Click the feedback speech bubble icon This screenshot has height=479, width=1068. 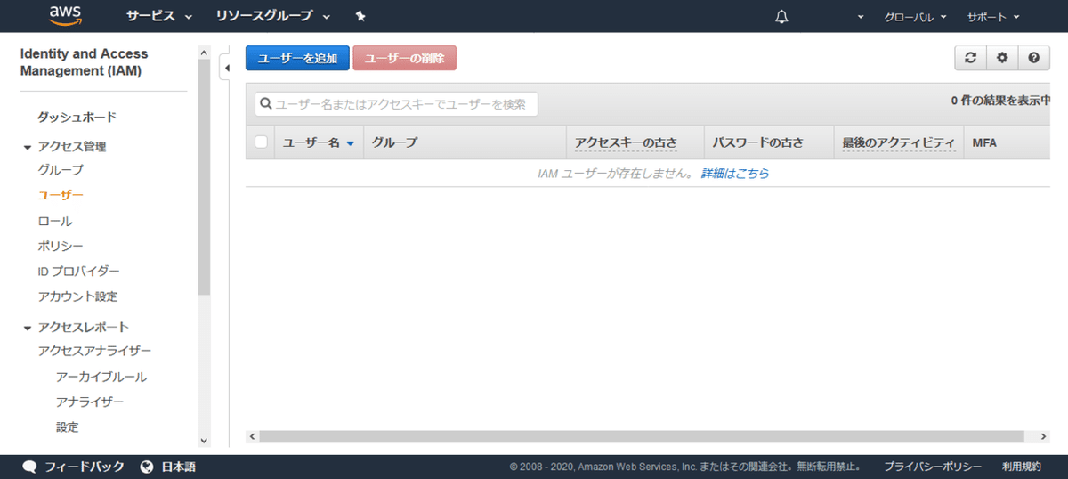[29, 467]
